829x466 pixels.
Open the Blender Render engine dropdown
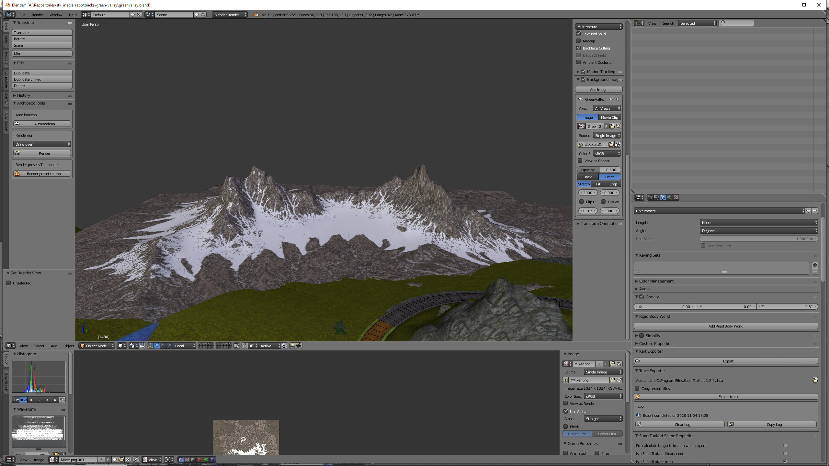pos(230,15)
